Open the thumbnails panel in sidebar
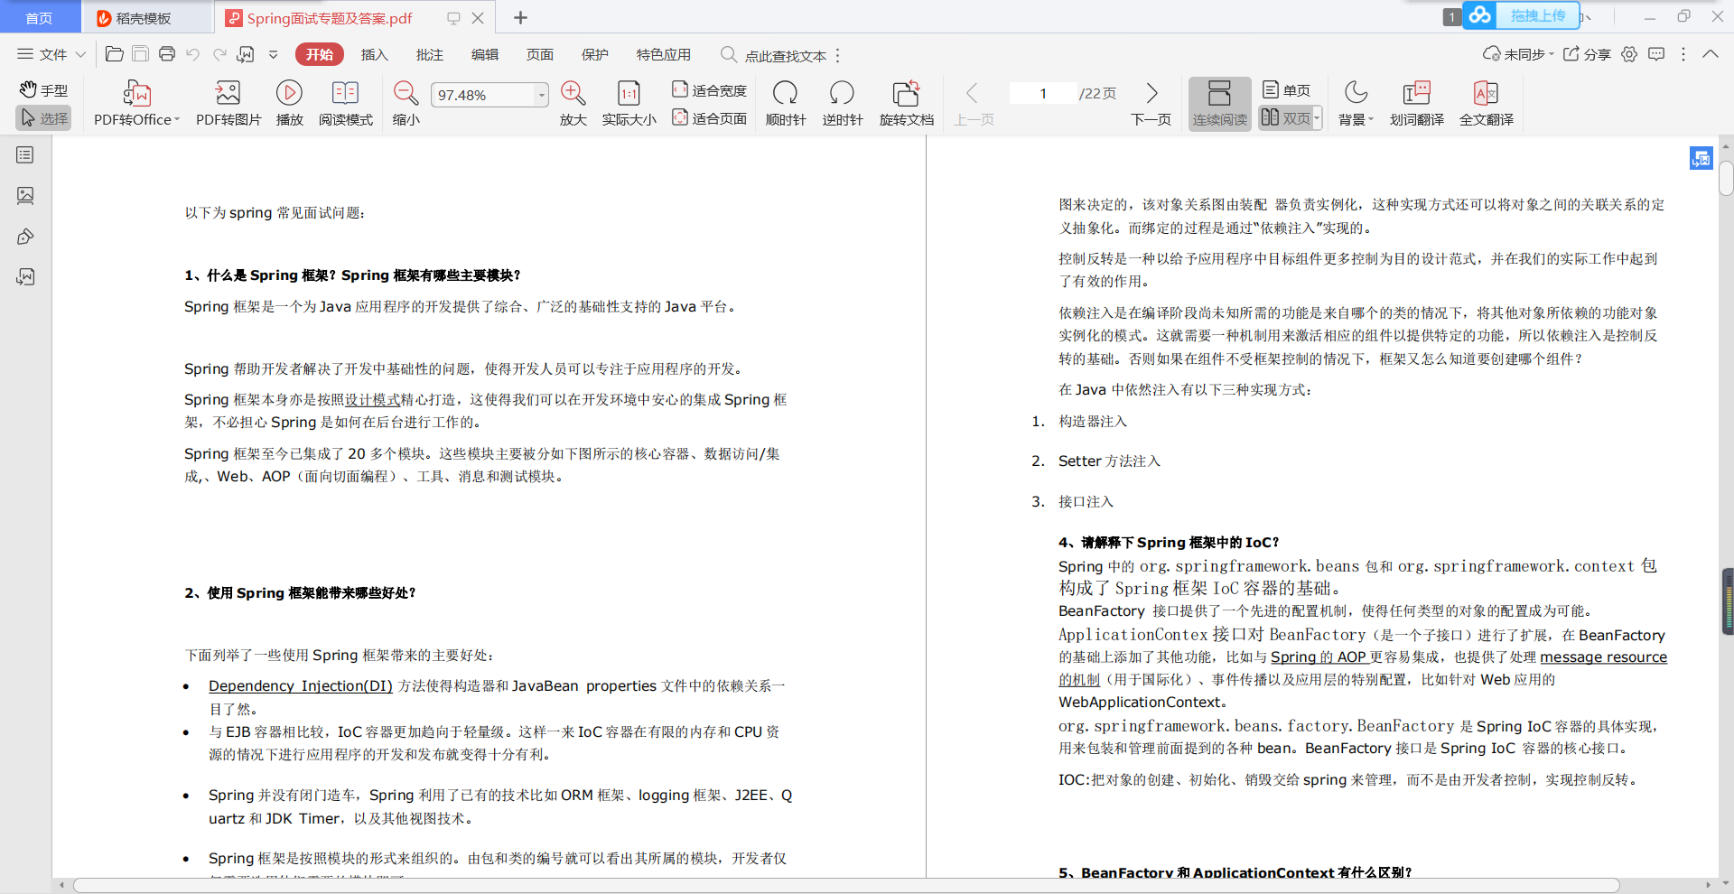 pos(25,195)
